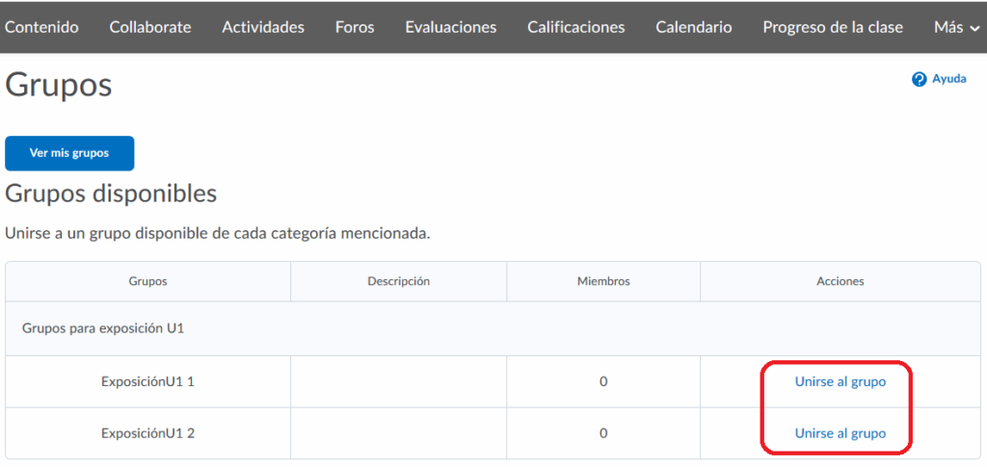Go to the Collaborate section
Screen dimensions: 987x467
[150, 27]
